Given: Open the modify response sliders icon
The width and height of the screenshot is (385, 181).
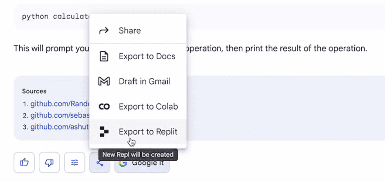Looking at the screenshot, I should coord(75,162).
